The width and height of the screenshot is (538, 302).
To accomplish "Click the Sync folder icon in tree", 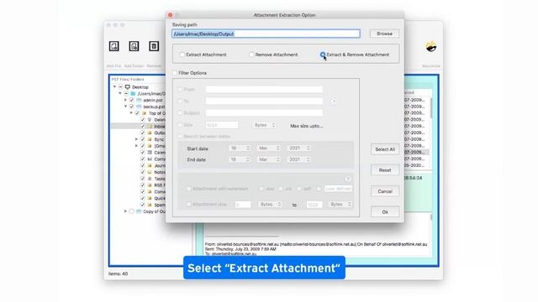I will click(150, 139).
